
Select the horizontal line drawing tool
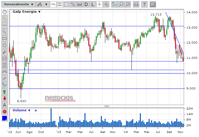(x=5, y=25)
